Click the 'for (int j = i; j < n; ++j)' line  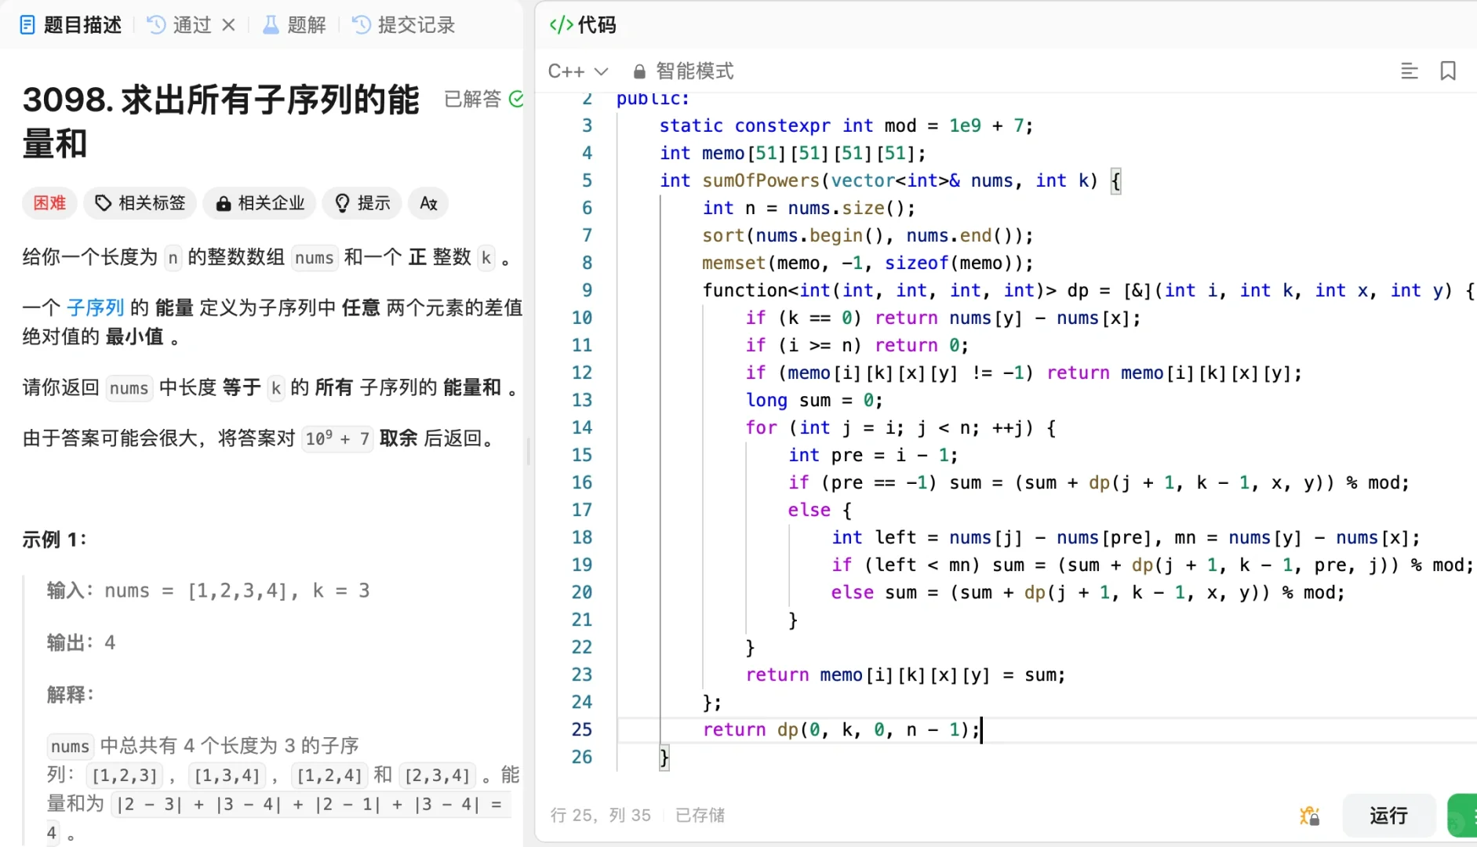(x=900, y=427)
